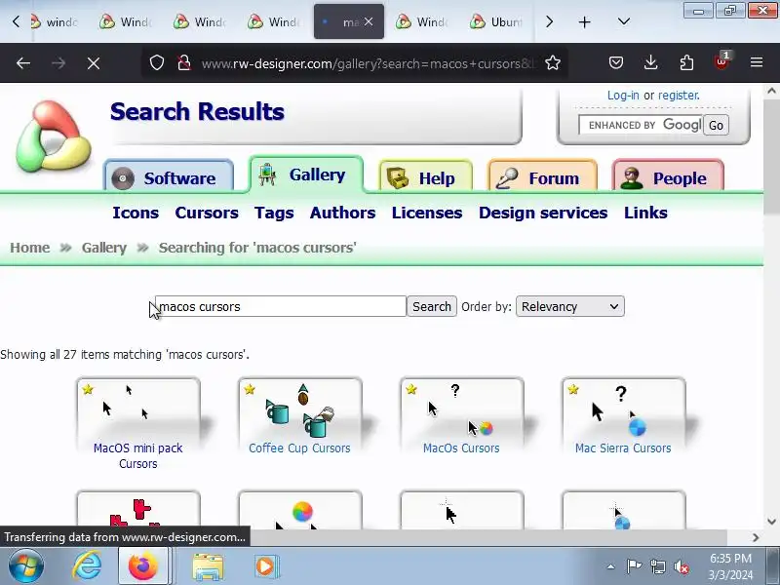Image resolution: width=780 pixels, height=585 pixels.
Task: Click the Action Center flag icon
Action: point(634,566)
